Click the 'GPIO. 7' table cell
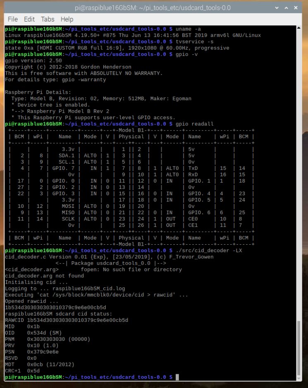This screenshot has height=388, width=308. (x=63, y=168)
